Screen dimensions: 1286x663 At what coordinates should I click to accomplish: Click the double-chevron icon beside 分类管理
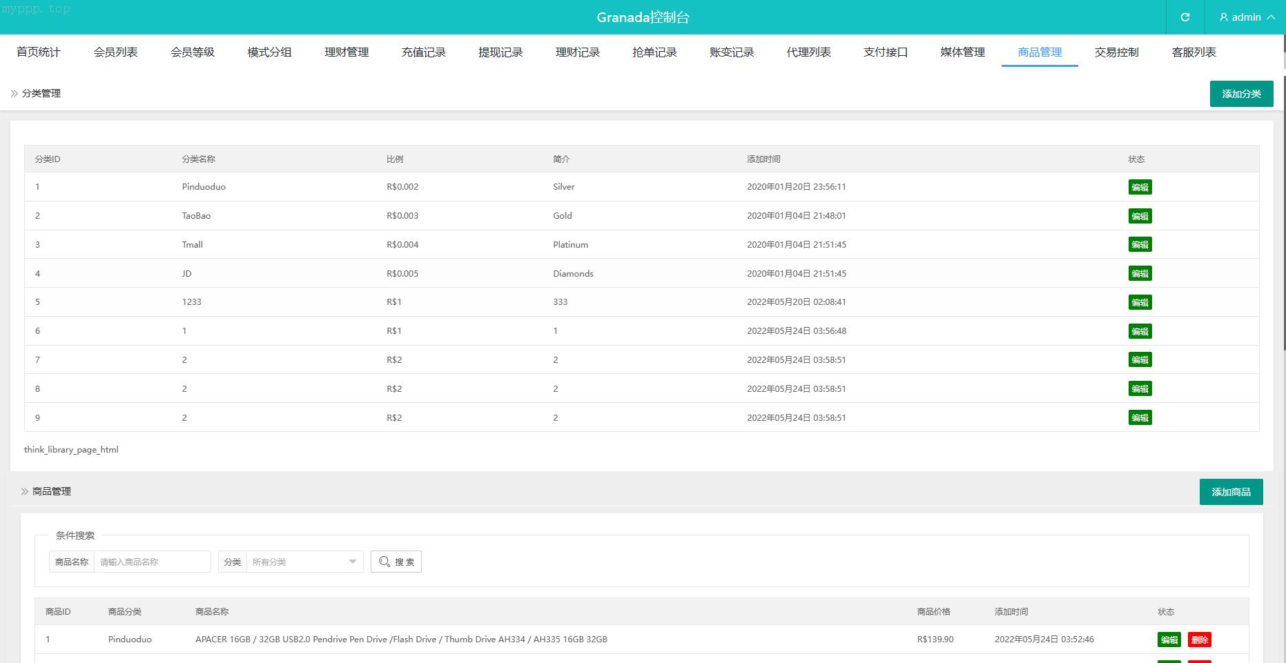click(x=14, y=93)
